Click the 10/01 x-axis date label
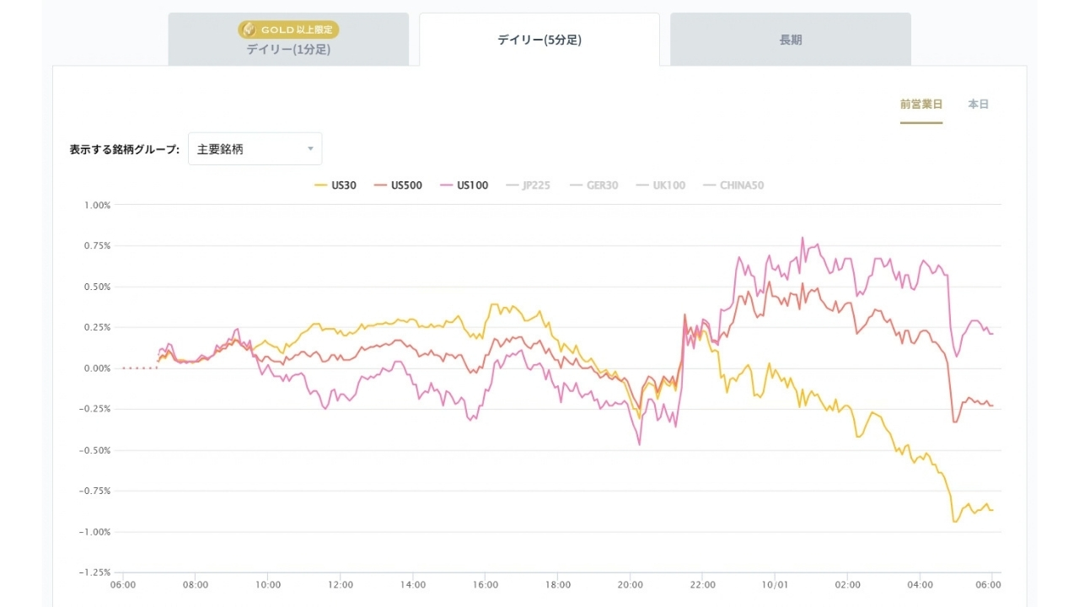Screen dimensions: 1079x607 click(775, 584)
